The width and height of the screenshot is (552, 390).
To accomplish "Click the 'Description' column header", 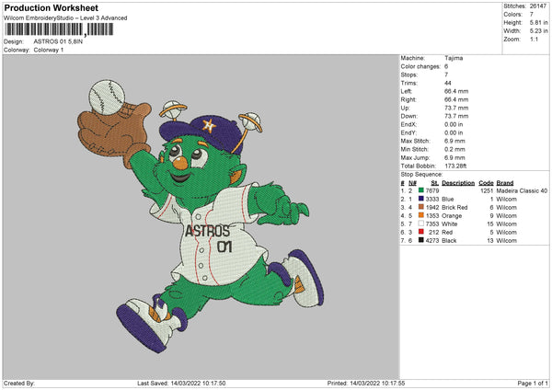I will click(458, 183).
